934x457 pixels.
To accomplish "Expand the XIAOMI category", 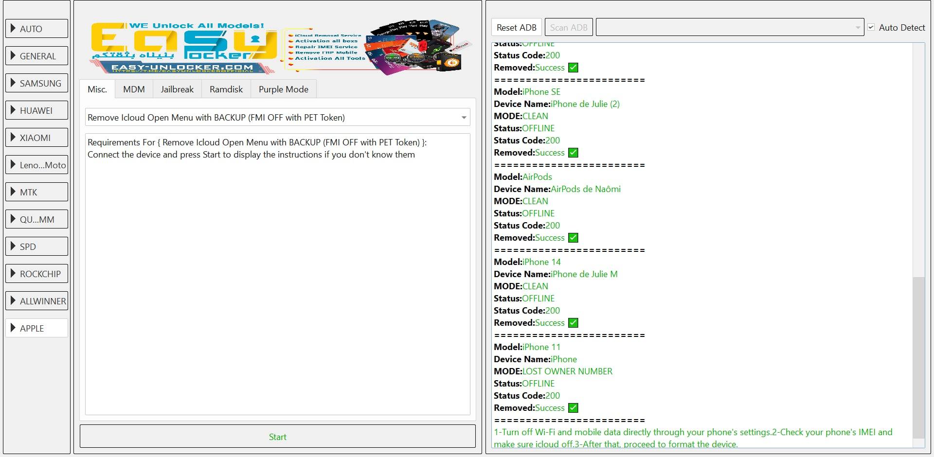I will coord(36,138).
